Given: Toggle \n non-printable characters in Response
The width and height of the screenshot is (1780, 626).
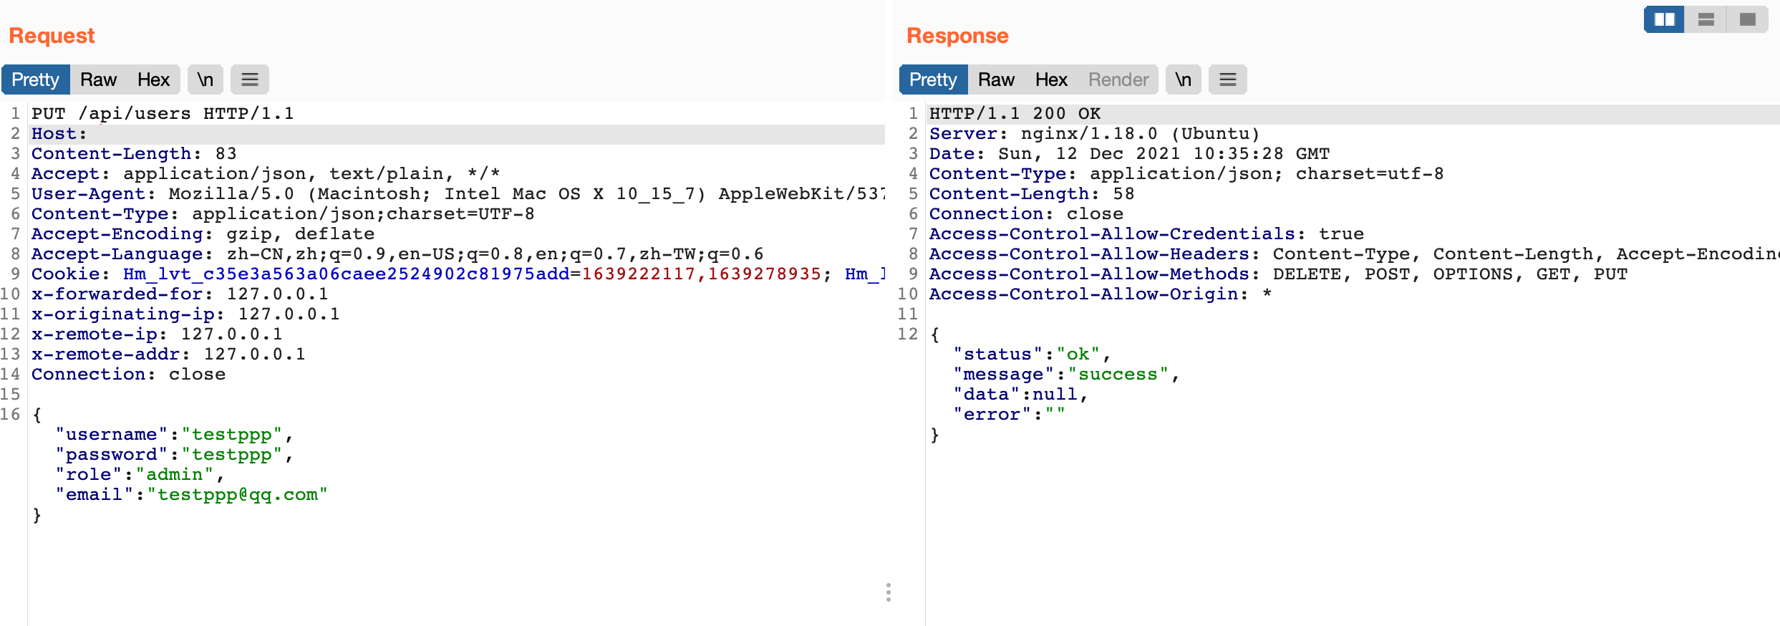Looking at the screenshot, I should click(x=1183, y=80).
